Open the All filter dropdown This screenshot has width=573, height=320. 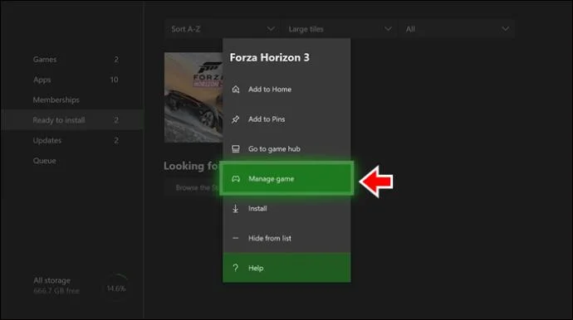[457, 29]
